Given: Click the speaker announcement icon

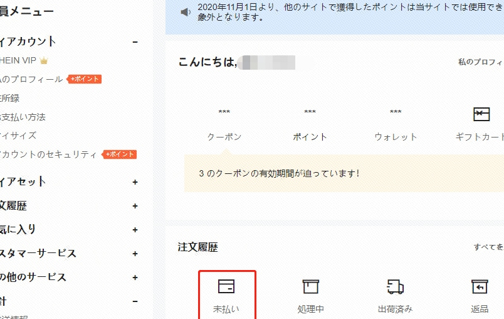Looking at the screenshot, I should 186,12.
